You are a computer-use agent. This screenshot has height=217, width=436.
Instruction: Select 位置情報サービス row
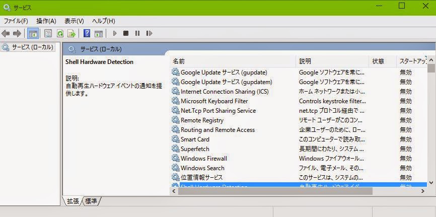tap(299, 178)
